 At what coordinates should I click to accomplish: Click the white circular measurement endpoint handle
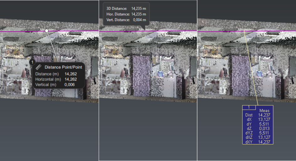pyautogui.click(x=46, y=31)
